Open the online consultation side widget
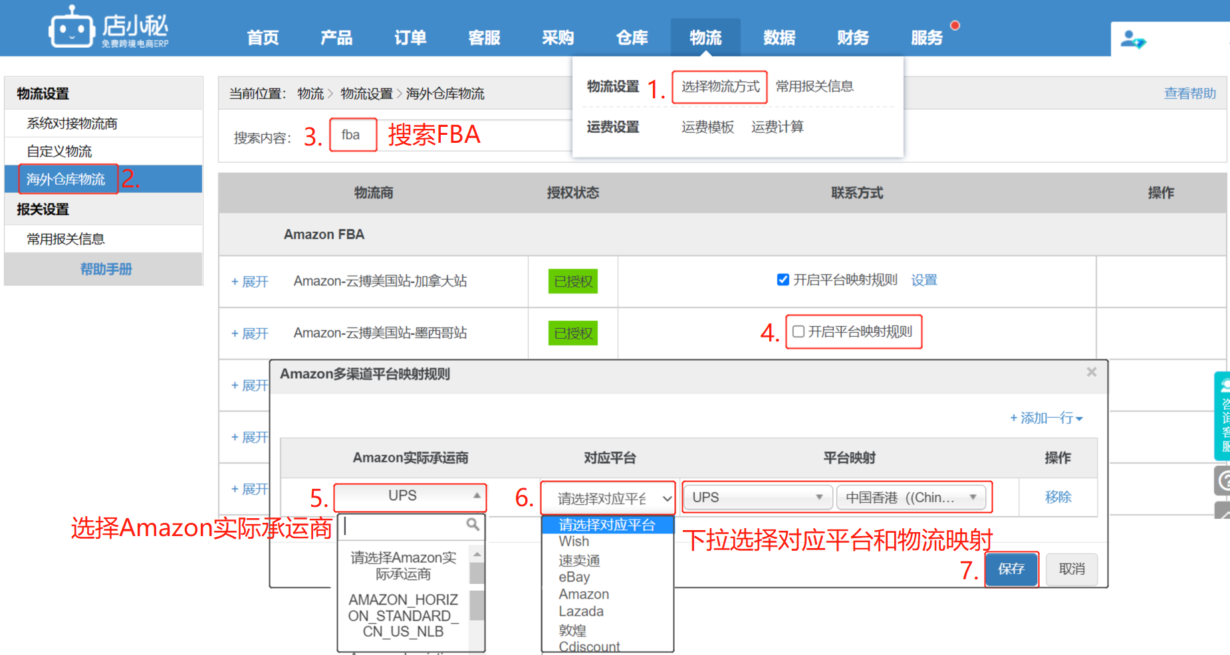1230x655 pixels. 1222,416
